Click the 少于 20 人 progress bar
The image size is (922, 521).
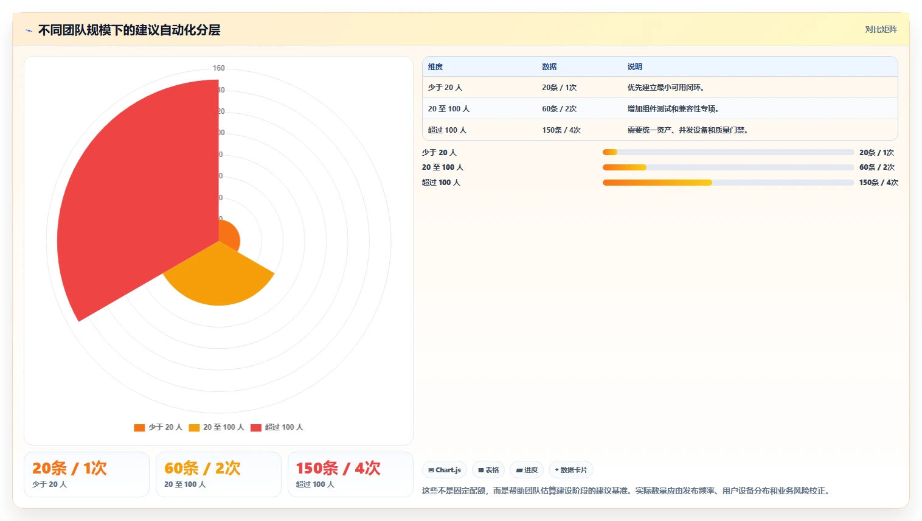click(728, 152)
